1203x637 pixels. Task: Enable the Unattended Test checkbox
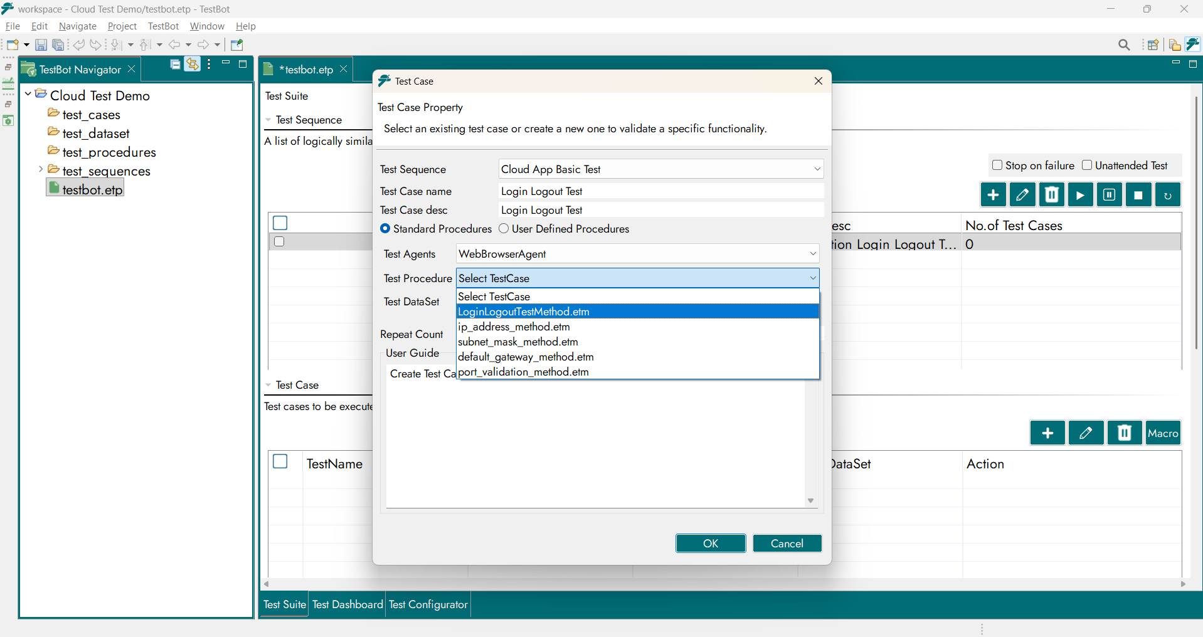click(1087, 166)
